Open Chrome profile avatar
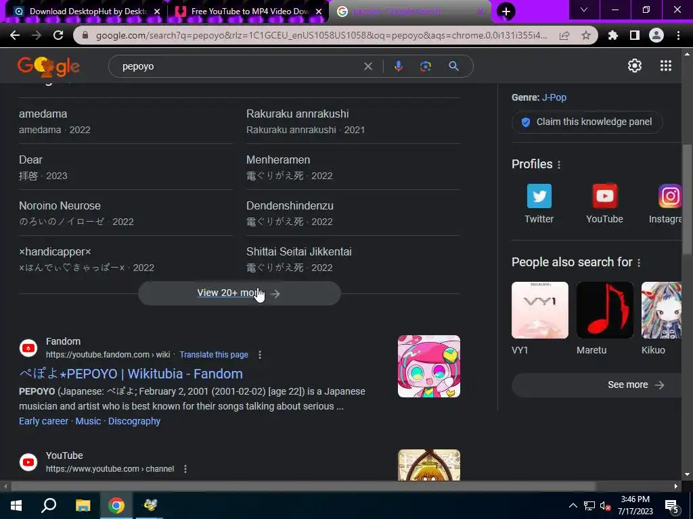The width and height of the screenshot is (693, 519). [x=656, y=35]
